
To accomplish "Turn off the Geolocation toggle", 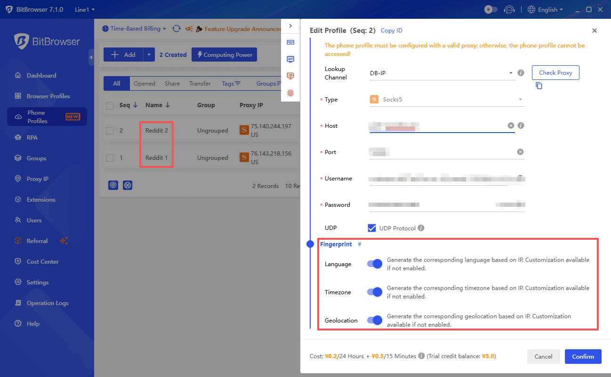I will coord(375,321).
